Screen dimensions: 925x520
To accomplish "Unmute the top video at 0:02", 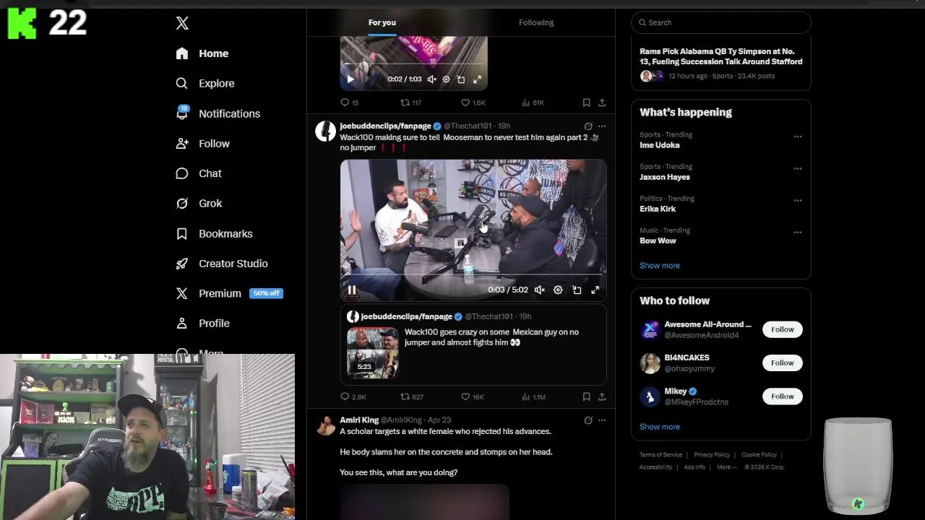I will click(x=431, y=79).
